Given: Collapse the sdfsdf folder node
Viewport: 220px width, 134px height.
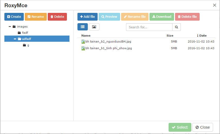Looking at the screenshot, I should pos(15,39).
